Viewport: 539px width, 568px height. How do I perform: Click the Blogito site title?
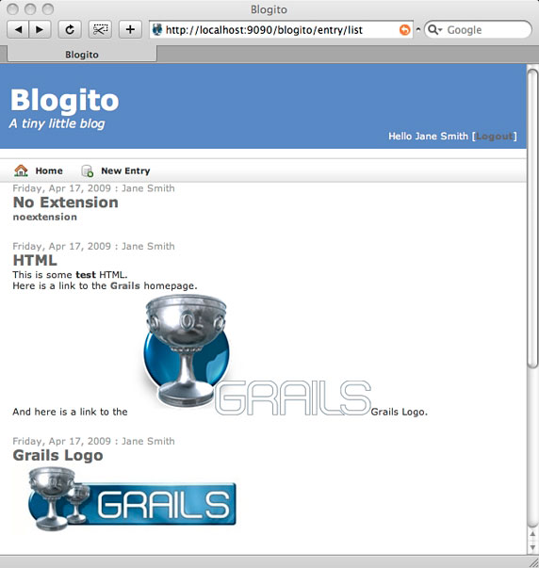point(64,101)
